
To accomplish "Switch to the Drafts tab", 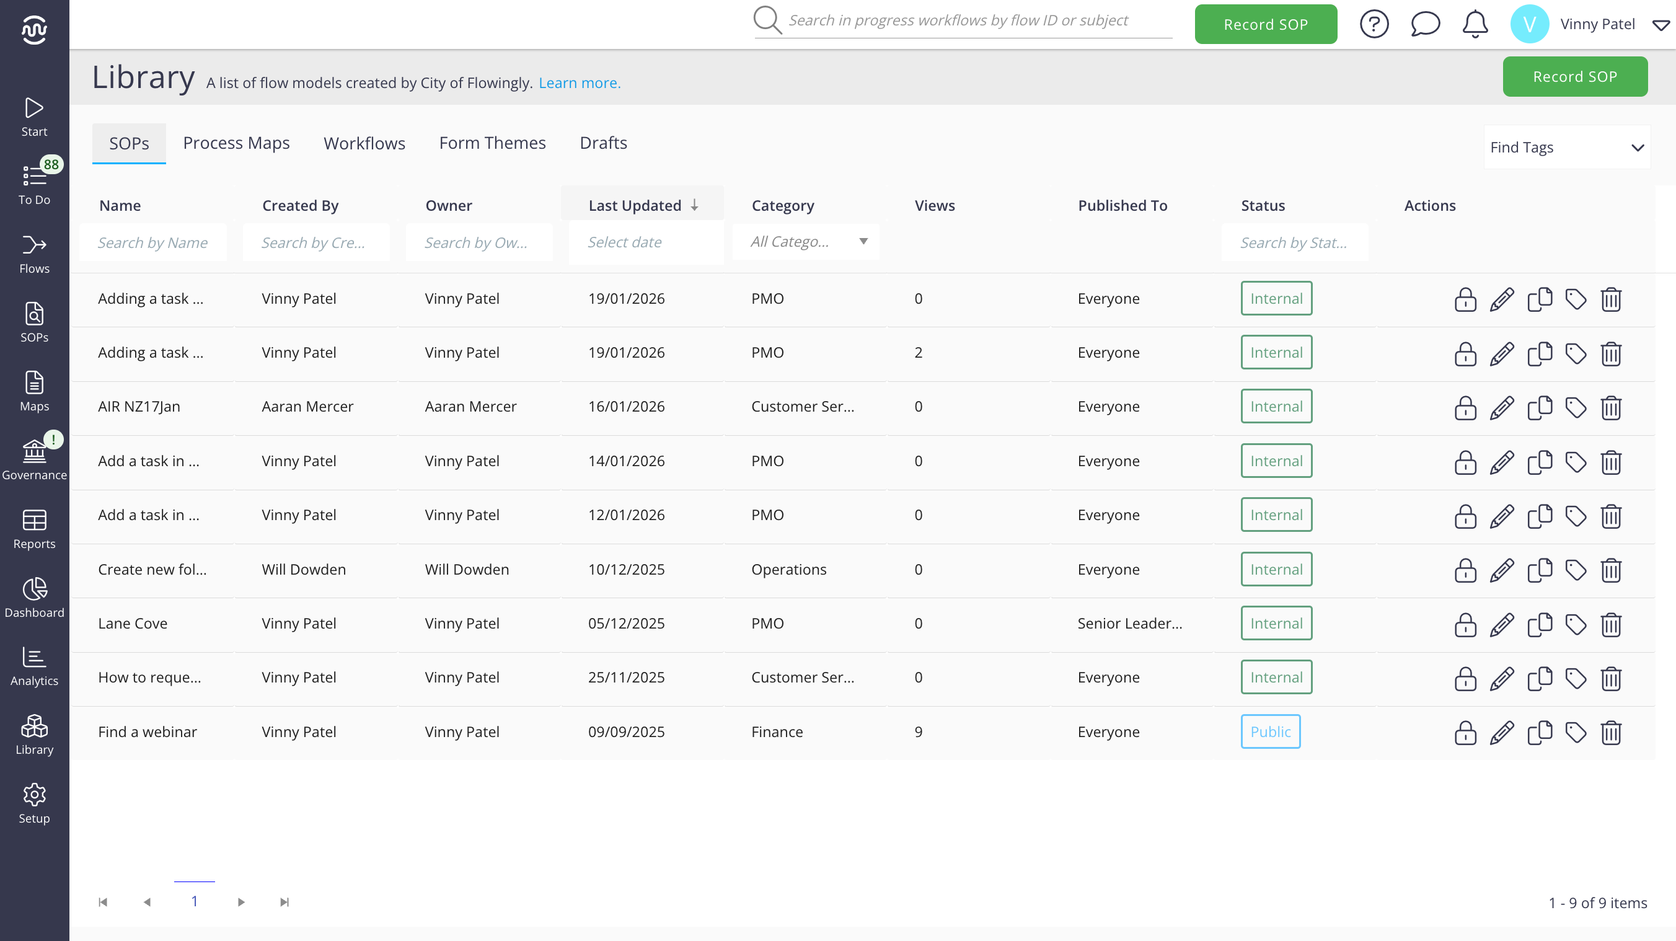I will pos(602,143).
